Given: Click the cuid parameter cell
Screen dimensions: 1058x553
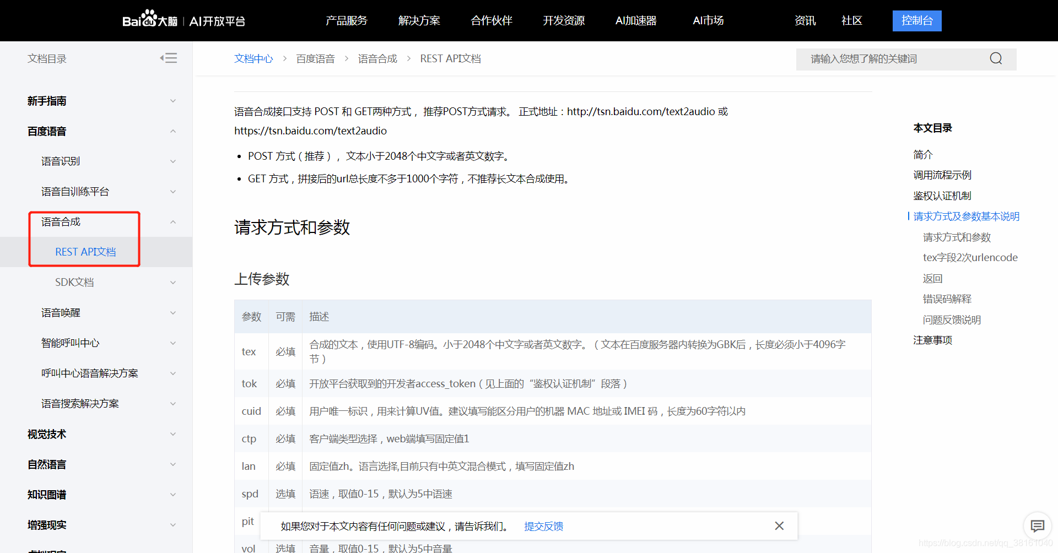Looking at the screenshot, I should [x=251, y=411].
